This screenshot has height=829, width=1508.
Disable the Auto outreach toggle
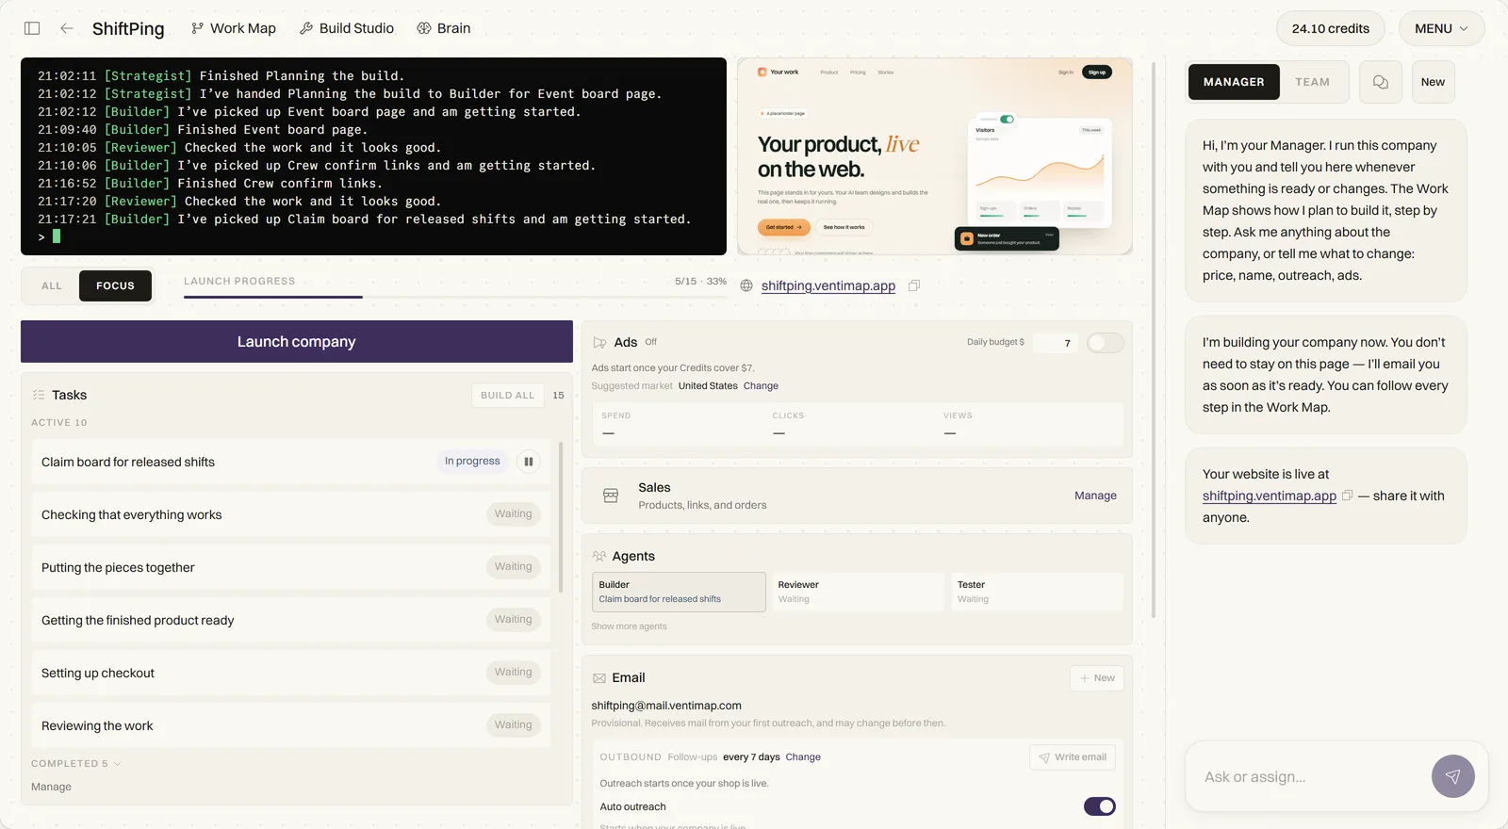pos(1099,806)
